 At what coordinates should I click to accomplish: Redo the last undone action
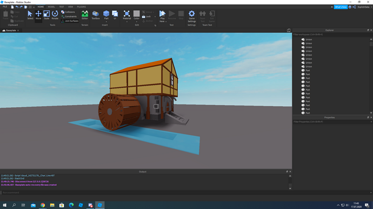[21, 7]
